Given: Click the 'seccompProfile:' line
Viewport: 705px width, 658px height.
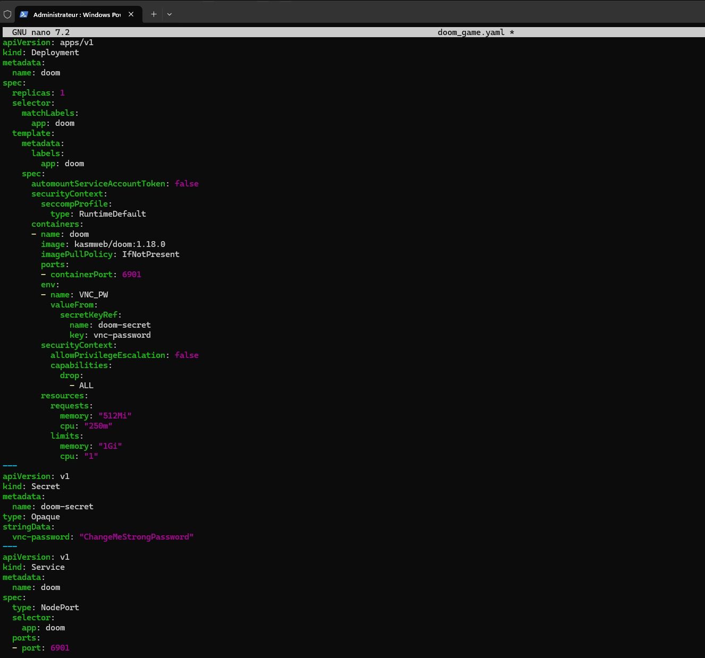Looking at the screenshot, I should 77,204.
